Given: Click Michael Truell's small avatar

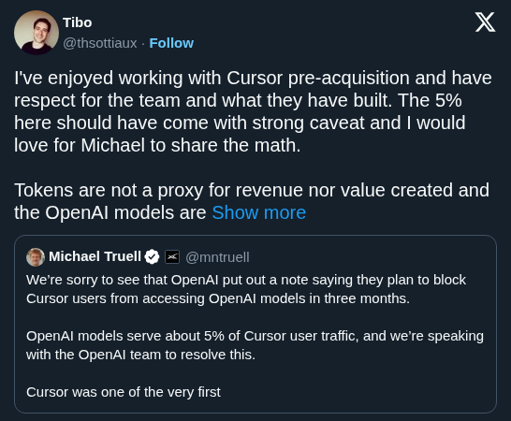Looking at the screenshot, I should pyautogui.click(x=36, y=256).
